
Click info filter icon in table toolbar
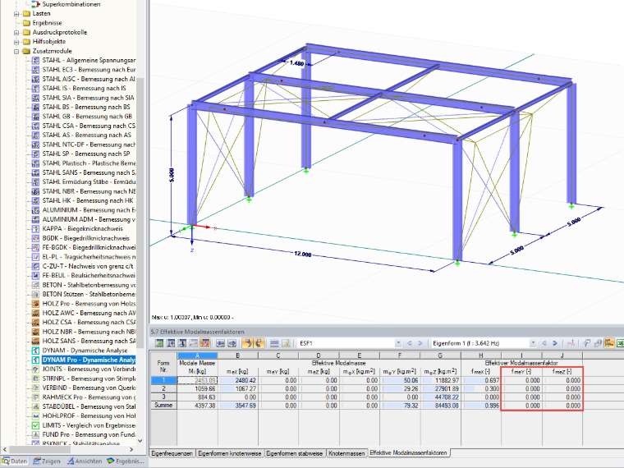tap(598, 343)
